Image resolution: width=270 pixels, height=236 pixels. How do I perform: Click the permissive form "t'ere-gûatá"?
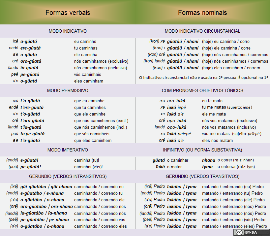[x=32, y=108]
